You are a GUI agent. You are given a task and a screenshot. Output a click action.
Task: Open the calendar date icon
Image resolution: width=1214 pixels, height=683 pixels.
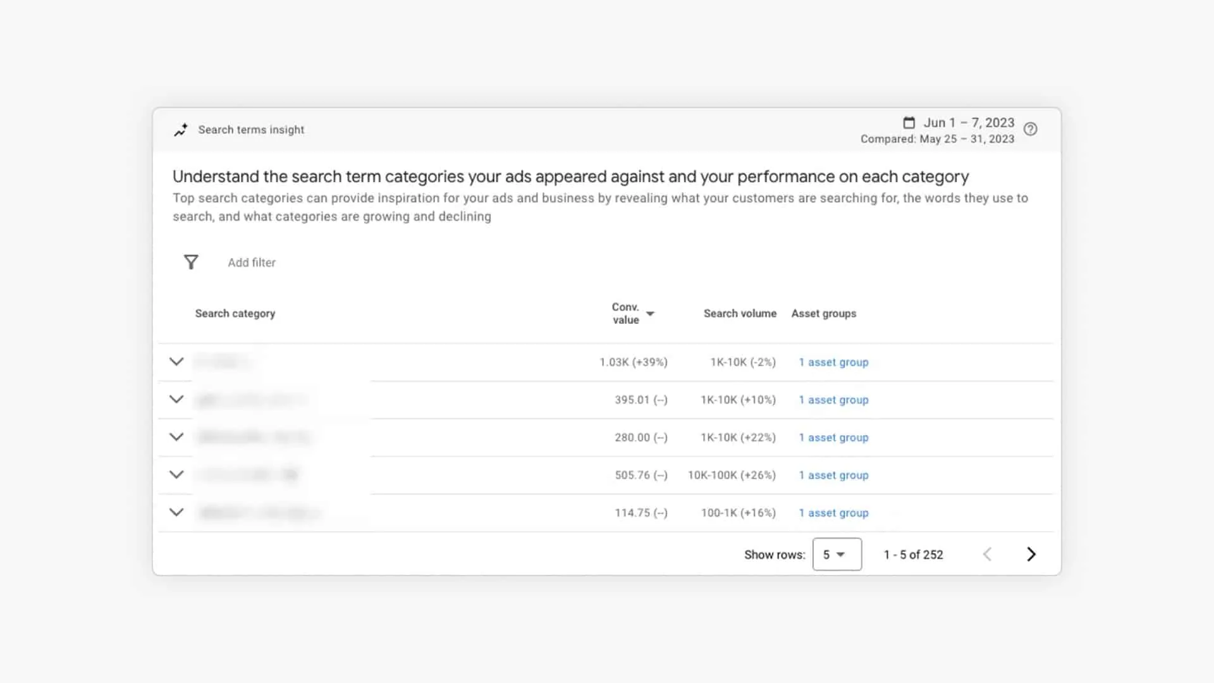click(909, 123)
